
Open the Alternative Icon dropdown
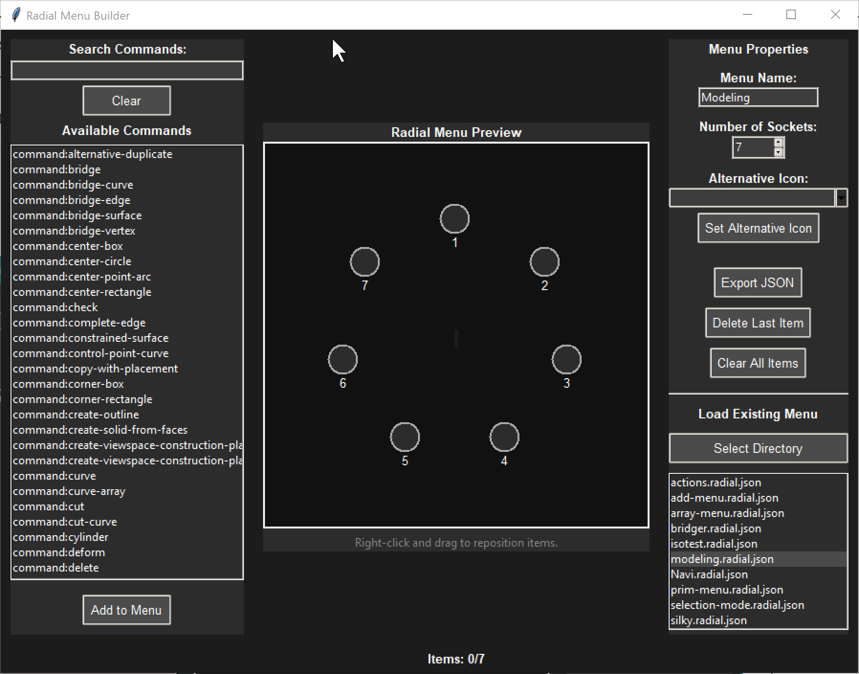[x=842, y=198]
